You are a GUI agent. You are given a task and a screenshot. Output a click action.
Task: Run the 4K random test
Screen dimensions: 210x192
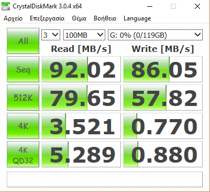pos(23,126)
